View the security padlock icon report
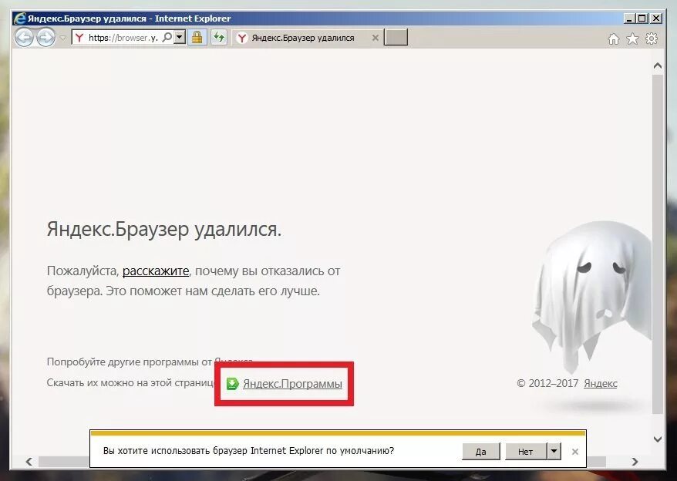This screenshot has width=677, height=481. tap(197, 37)
